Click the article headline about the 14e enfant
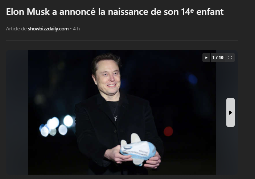Screen dimensions: 255x179 (x=115, y=12)
